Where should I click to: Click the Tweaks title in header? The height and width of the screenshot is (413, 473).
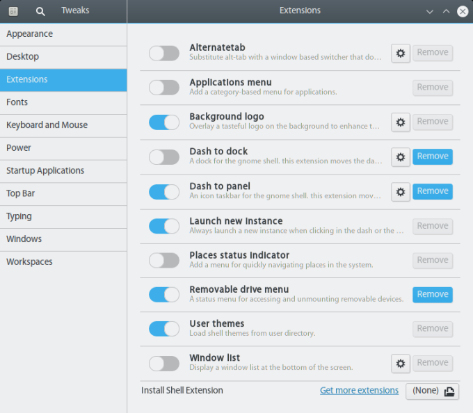(75, 10)
